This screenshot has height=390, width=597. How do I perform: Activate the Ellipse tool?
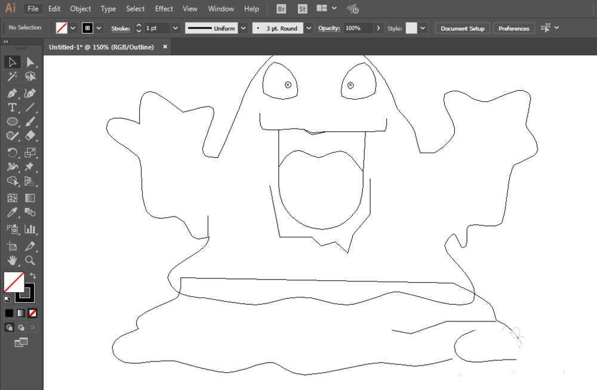tap(12, 122)
